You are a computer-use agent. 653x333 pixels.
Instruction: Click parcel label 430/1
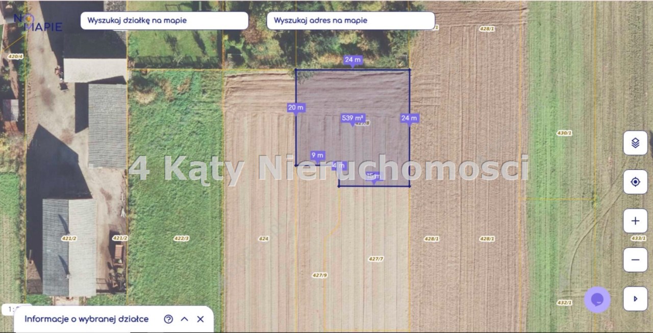tap(564, 133)
